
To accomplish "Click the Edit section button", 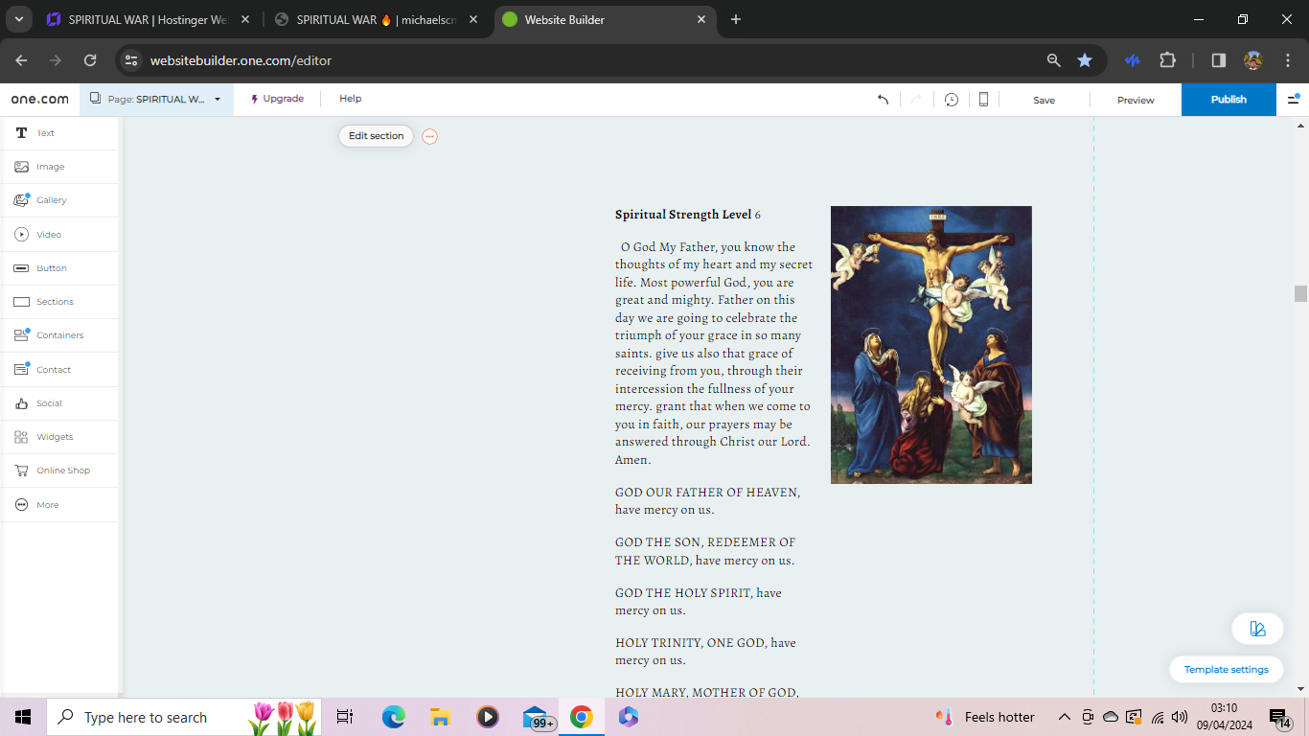I will [x=376, y=136].
